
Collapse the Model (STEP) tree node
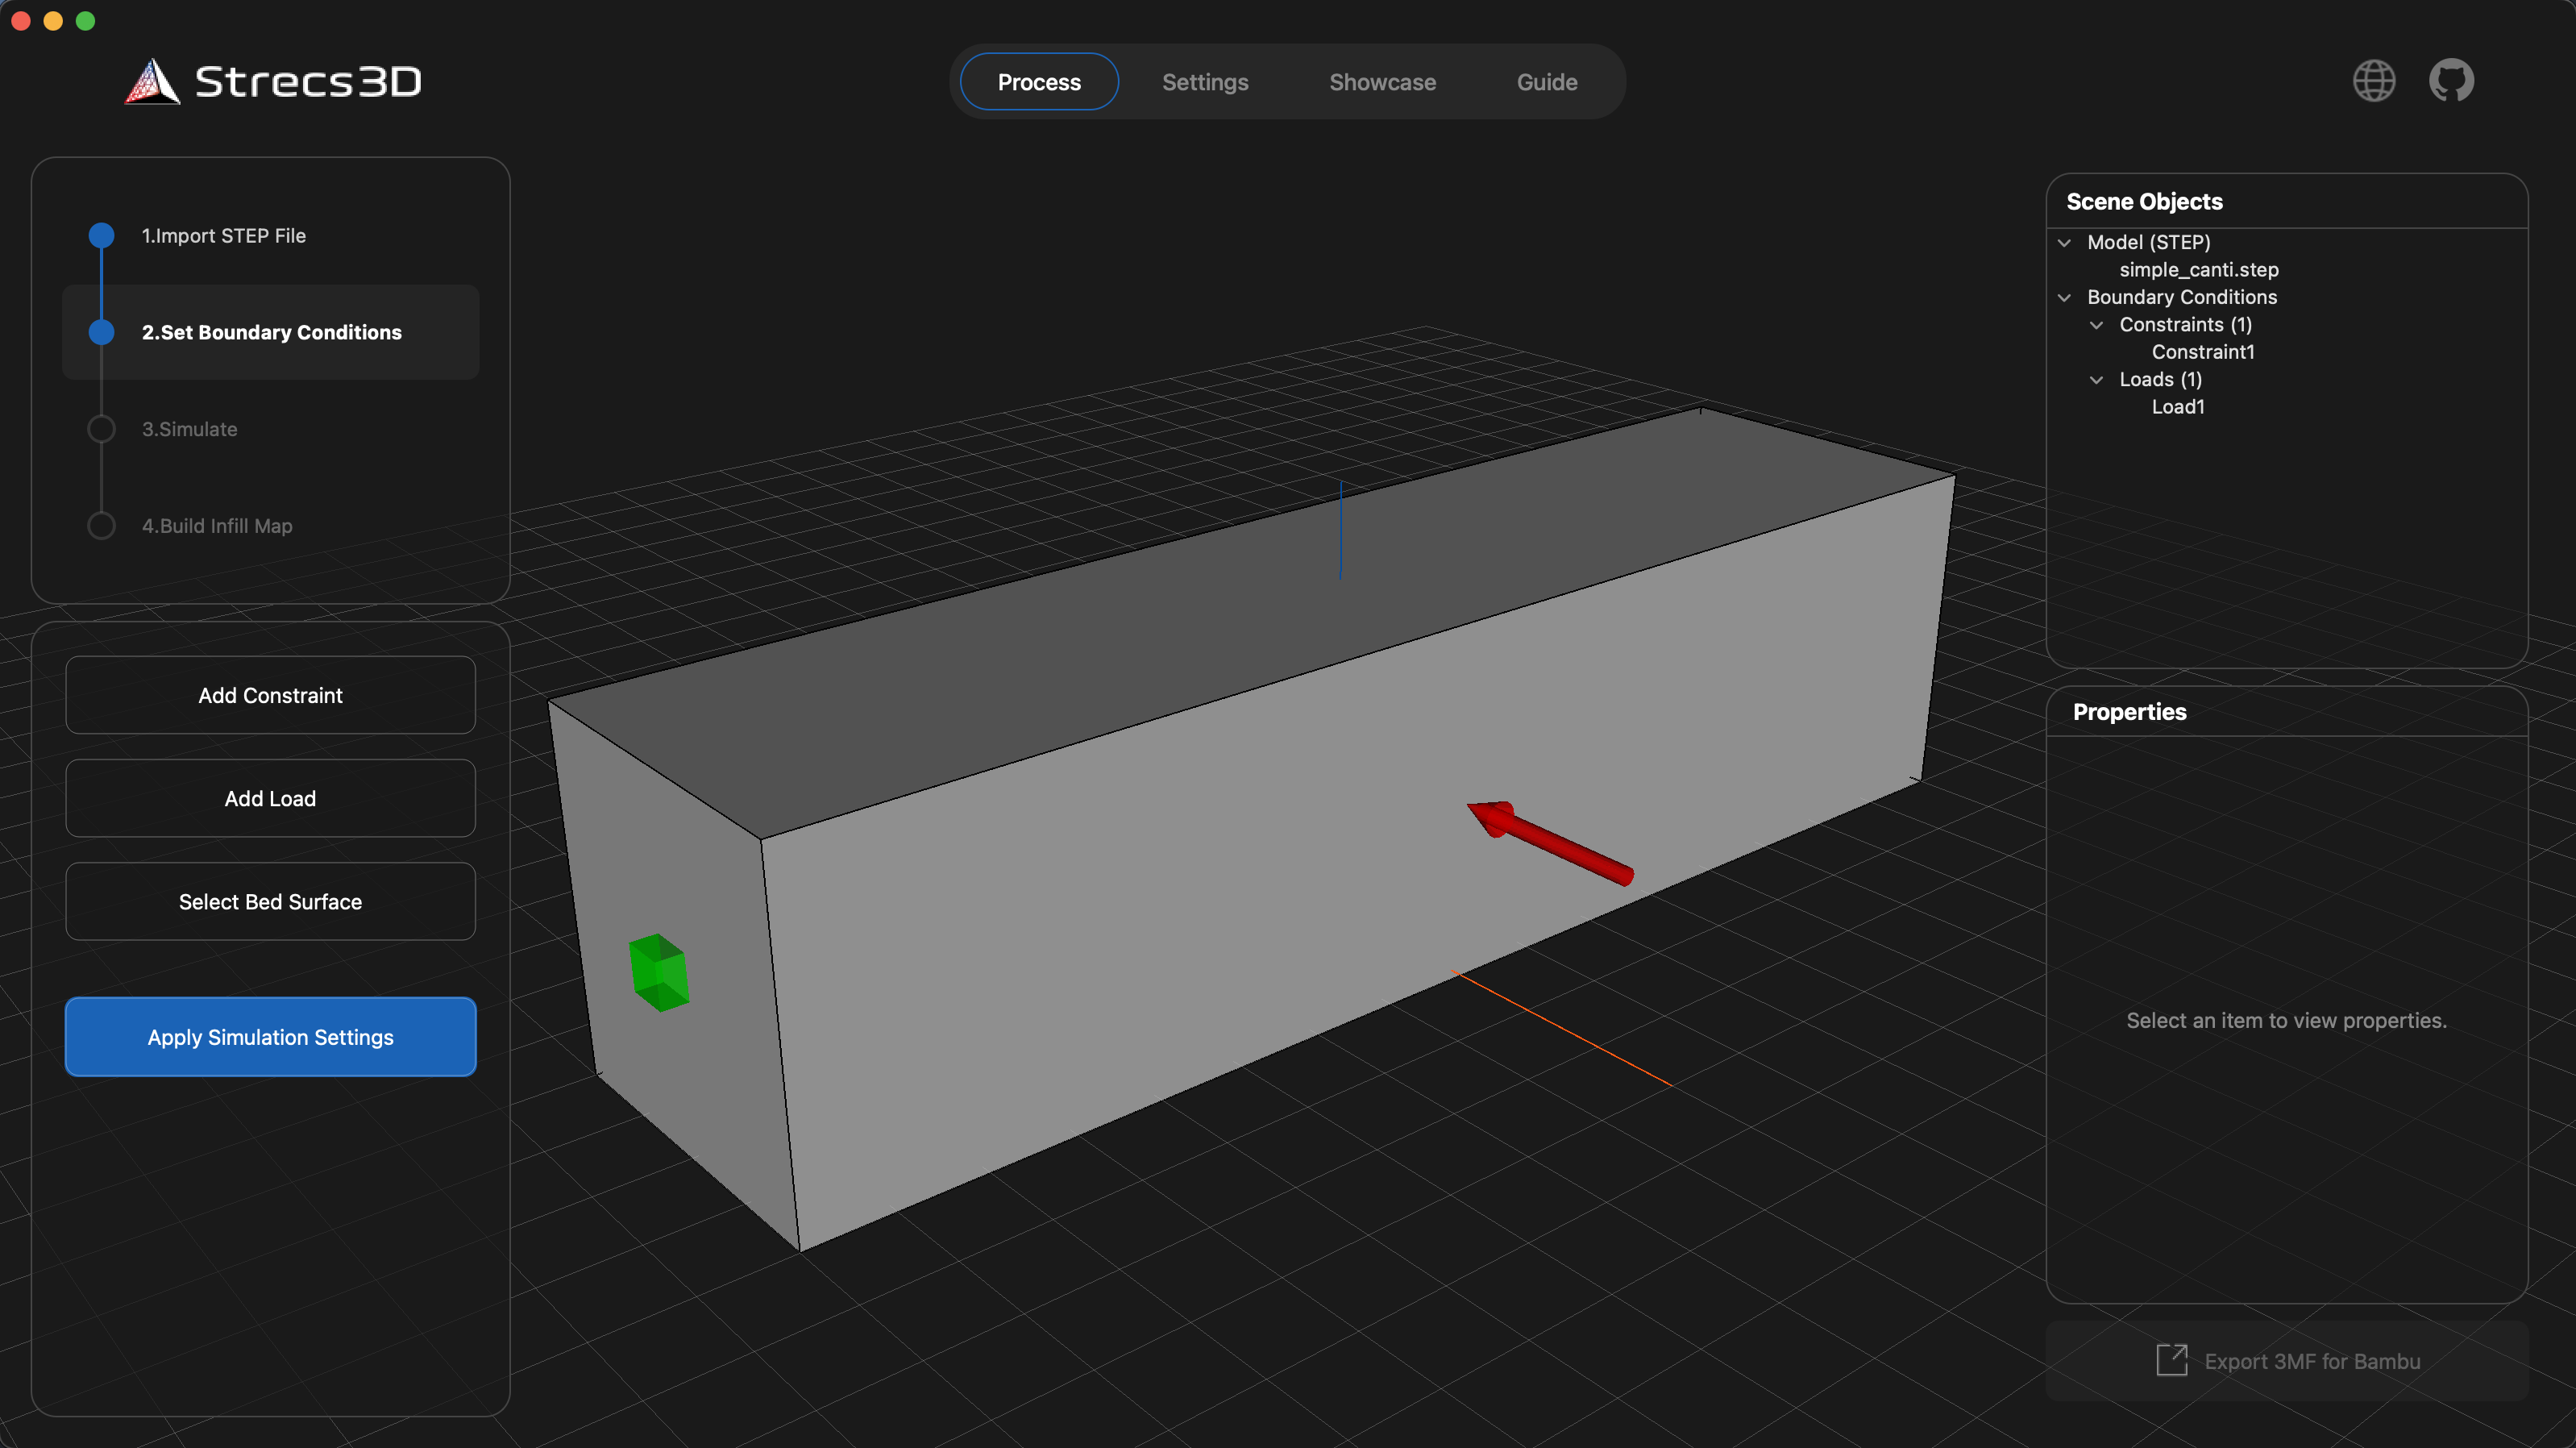click(2064, 243)
